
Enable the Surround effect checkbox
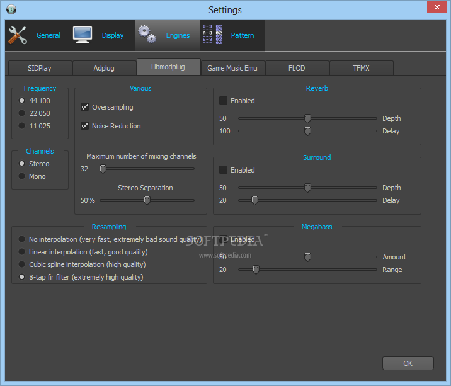click(x=223, y=170)
